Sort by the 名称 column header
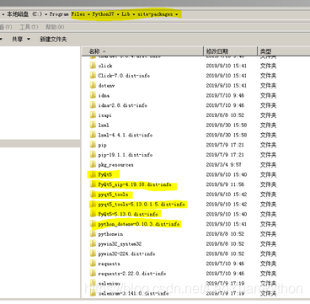This screenshot has width=310, height=304. click(142, 51)
